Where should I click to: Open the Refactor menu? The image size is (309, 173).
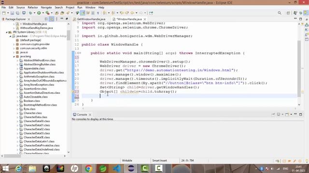33,8
